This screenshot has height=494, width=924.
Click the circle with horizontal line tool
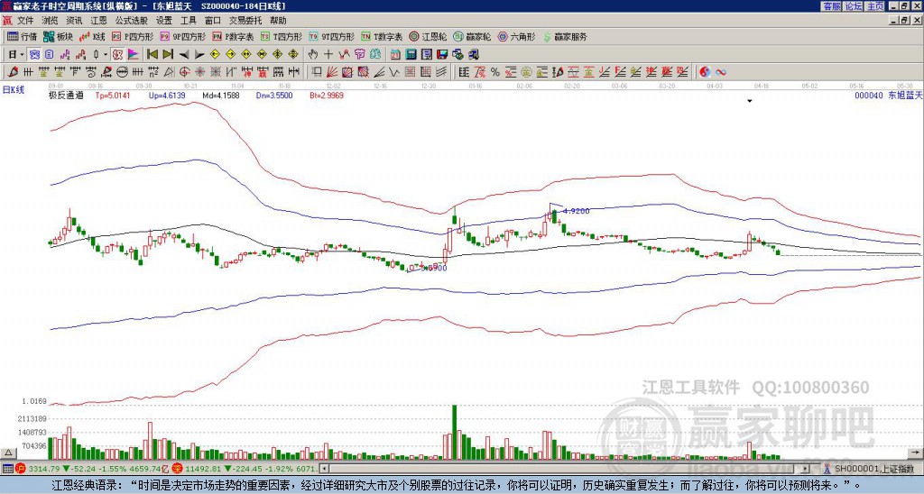122,72
